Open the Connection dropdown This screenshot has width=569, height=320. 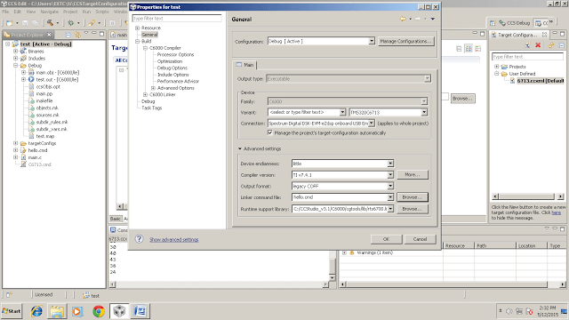pyautogui.click(x=372, y=124)
